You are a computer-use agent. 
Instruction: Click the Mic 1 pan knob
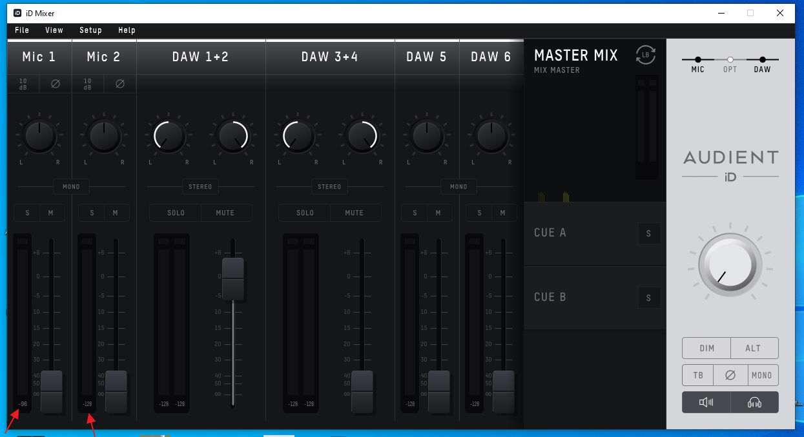[x=39, y=136]
